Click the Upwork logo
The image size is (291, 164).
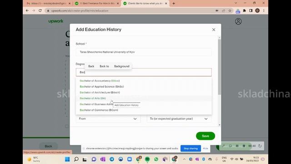click(56, 21)
